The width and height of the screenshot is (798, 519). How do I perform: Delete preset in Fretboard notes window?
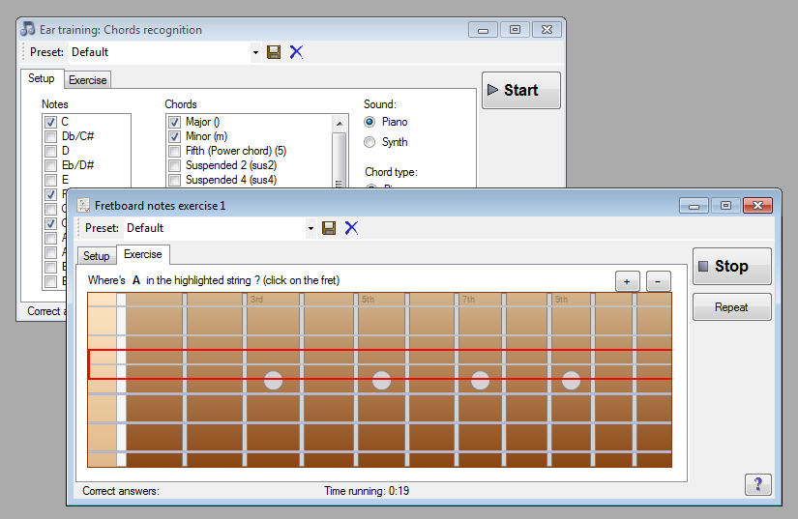click(351, 228)
